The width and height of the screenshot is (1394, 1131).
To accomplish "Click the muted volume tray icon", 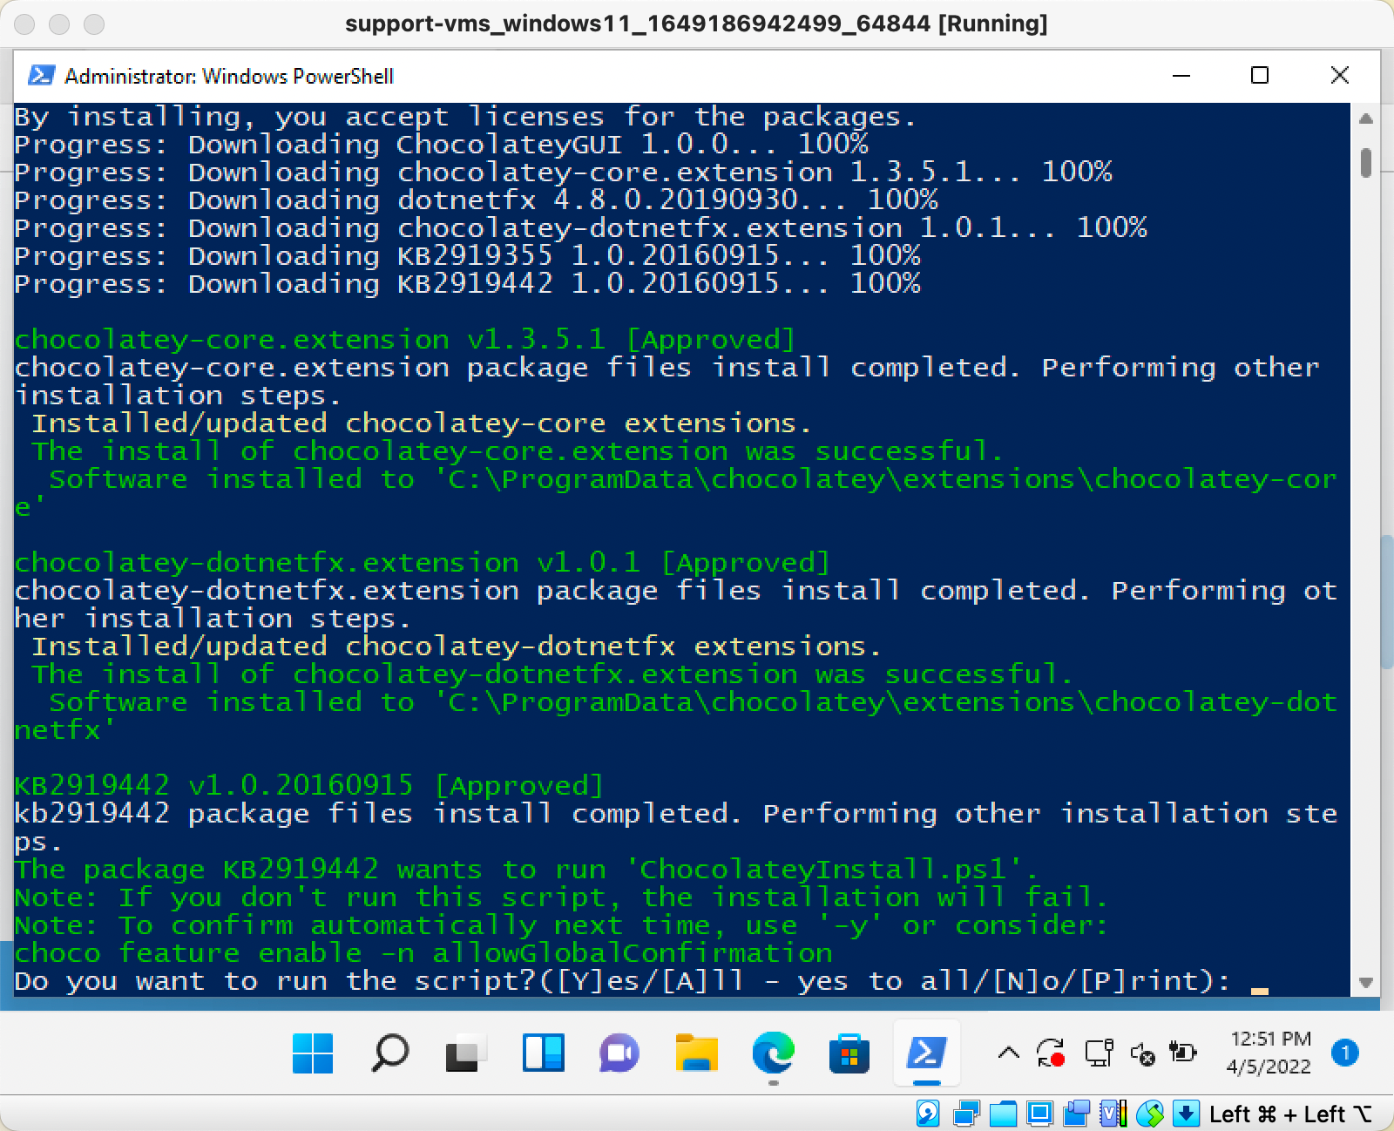I will (1142, 1053).
